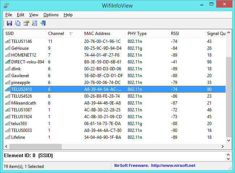Sort by the Channel column header
This screenshot has height=173, width=235.
click(56, 34)
